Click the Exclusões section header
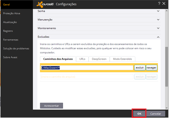Image resolution: width=169 pixels, height=118 pixels. pos(99,37)
